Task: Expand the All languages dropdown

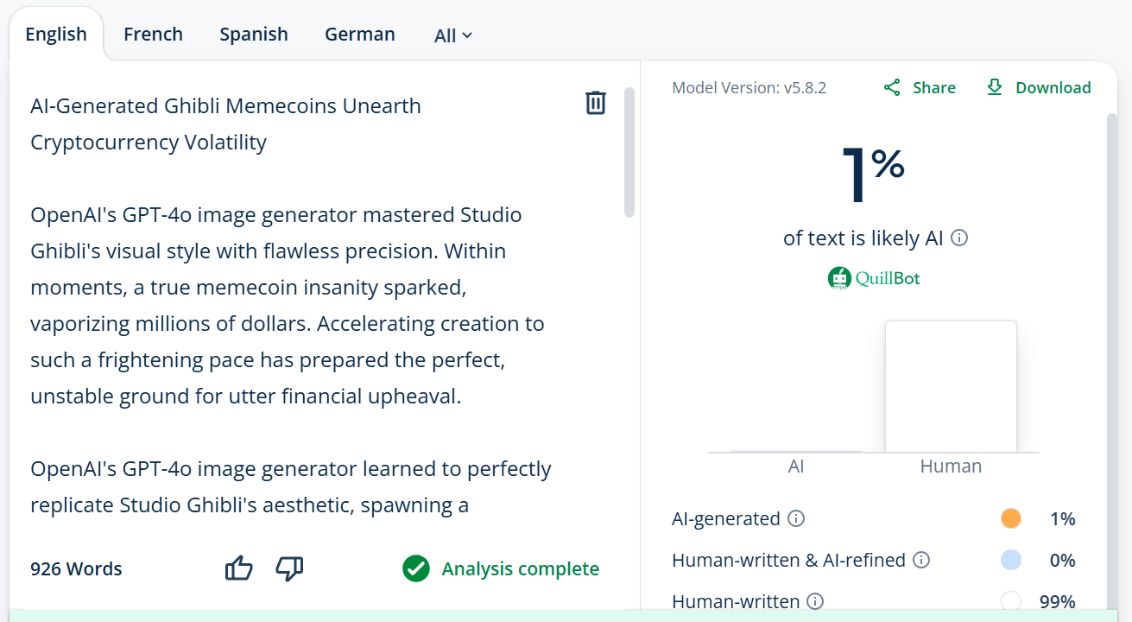Action: point(453,35)
